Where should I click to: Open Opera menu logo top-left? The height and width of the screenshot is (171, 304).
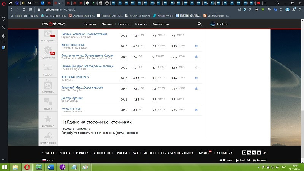coord(3,3)
